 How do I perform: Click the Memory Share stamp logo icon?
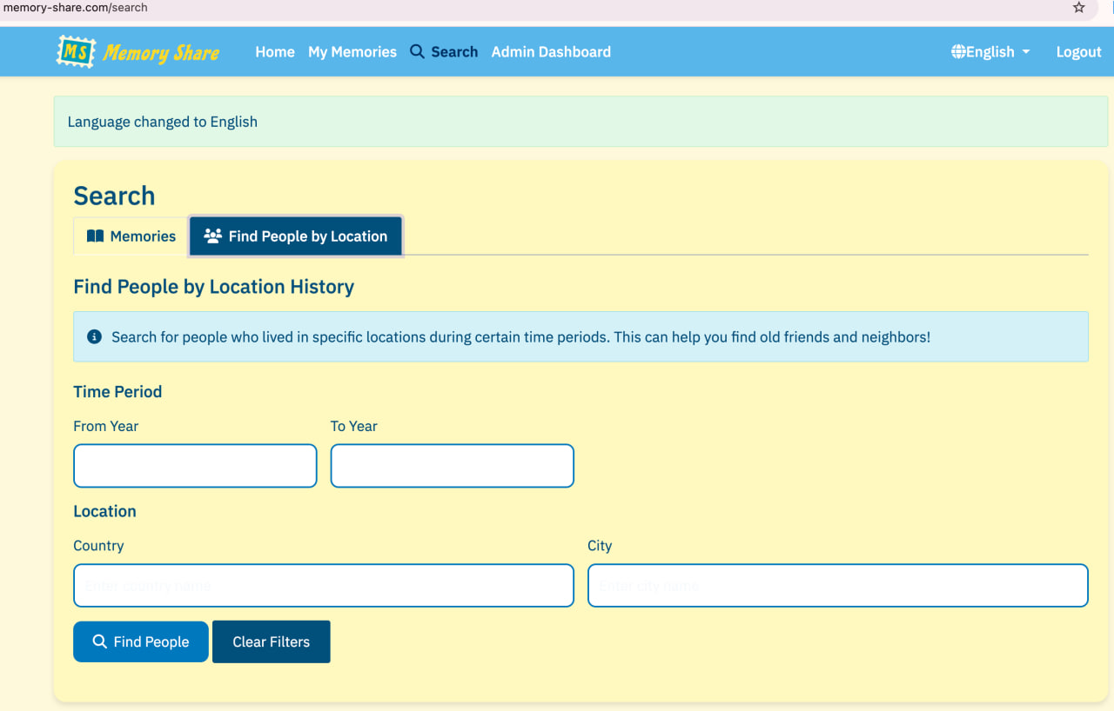(76, 52)
